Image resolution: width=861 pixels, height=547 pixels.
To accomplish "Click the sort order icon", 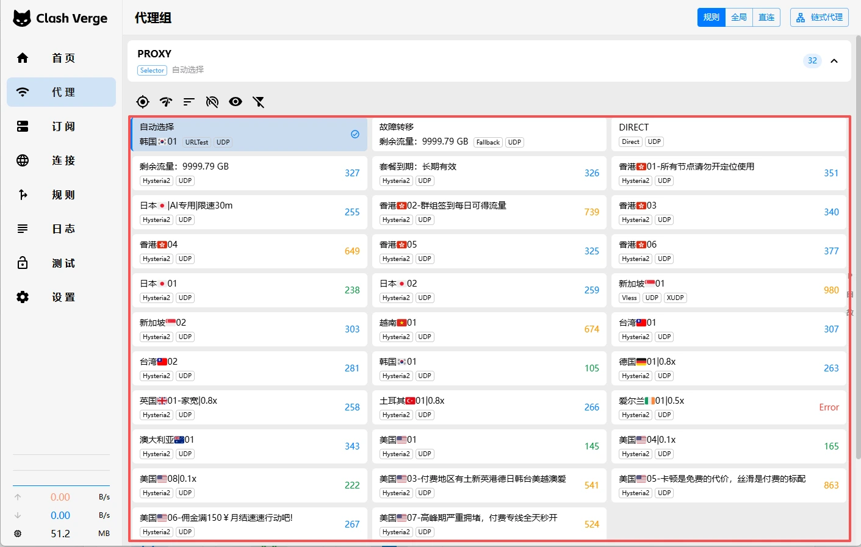I will point(189,102).
